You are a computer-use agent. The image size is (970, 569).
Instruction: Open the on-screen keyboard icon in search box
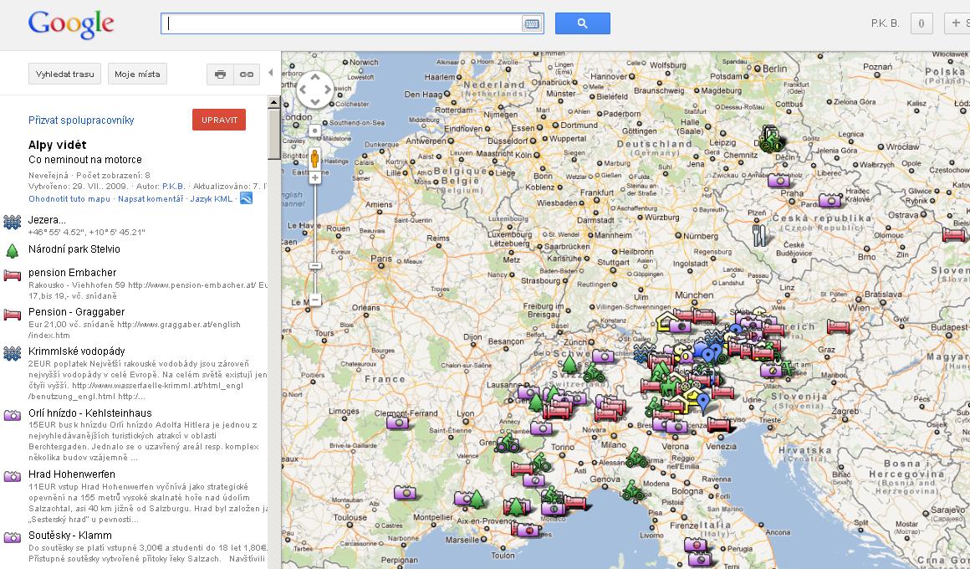click(x=531, y=23)
